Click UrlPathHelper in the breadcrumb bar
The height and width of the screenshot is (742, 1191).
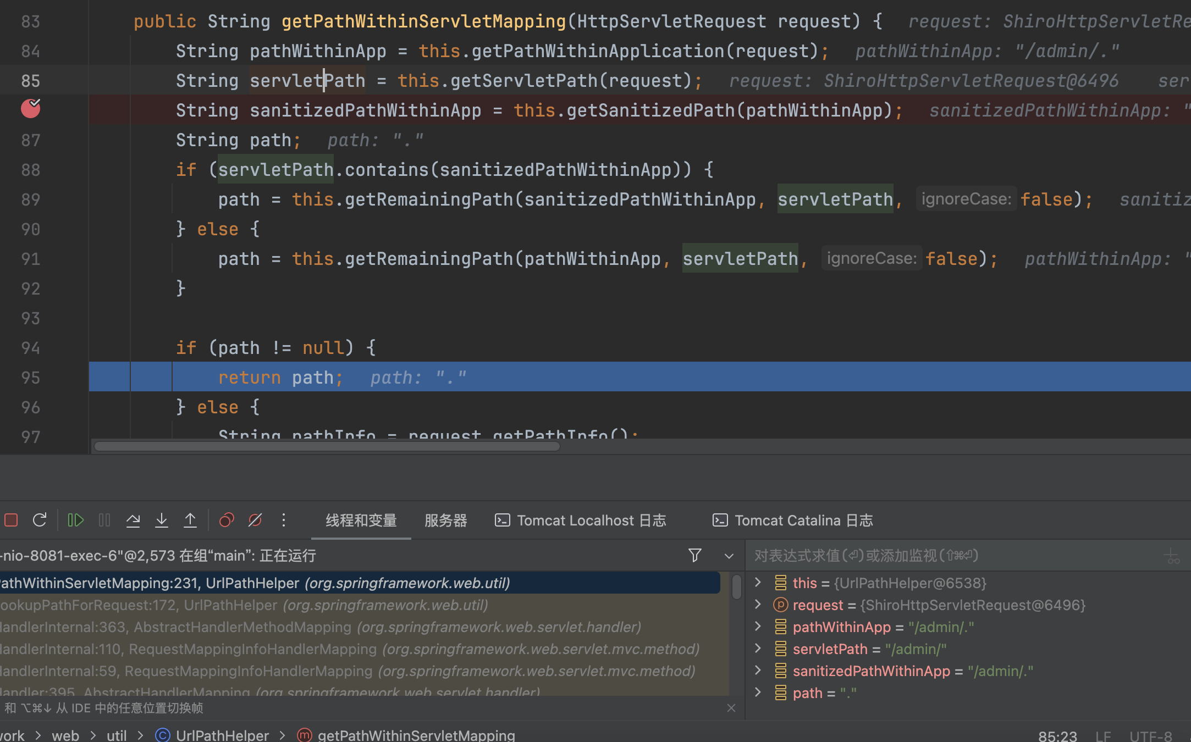222,735
